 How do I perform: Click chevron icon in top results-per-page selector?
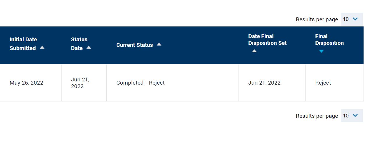(355, 19)
